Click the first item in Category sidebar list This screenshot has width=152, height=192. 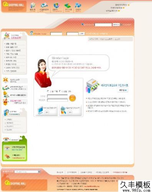tap(11, 44)
